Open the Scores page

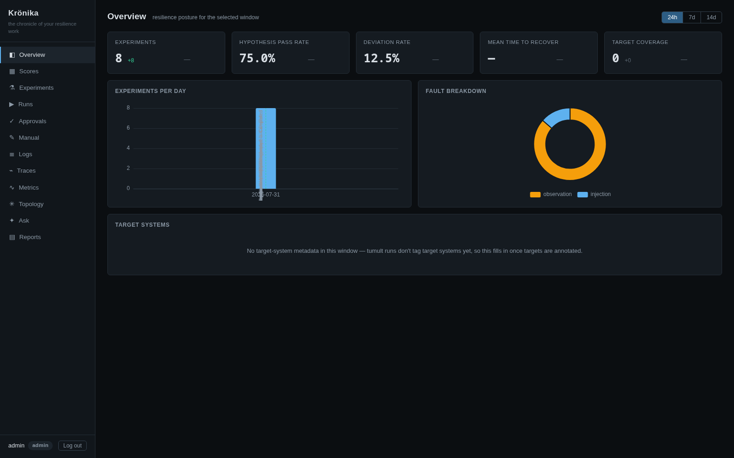pos(48,71)
